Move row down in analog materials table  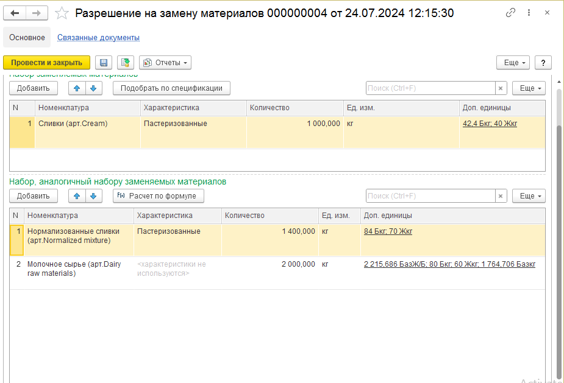(x=93, y=196)
